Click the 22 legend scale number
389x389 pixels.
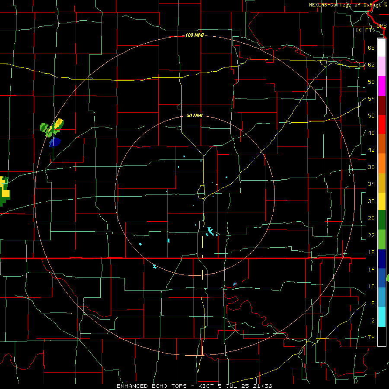(371, 236)
